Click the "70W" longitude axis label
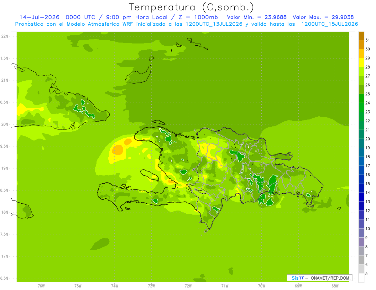376x290 pixels. click(x=262, y=286)
